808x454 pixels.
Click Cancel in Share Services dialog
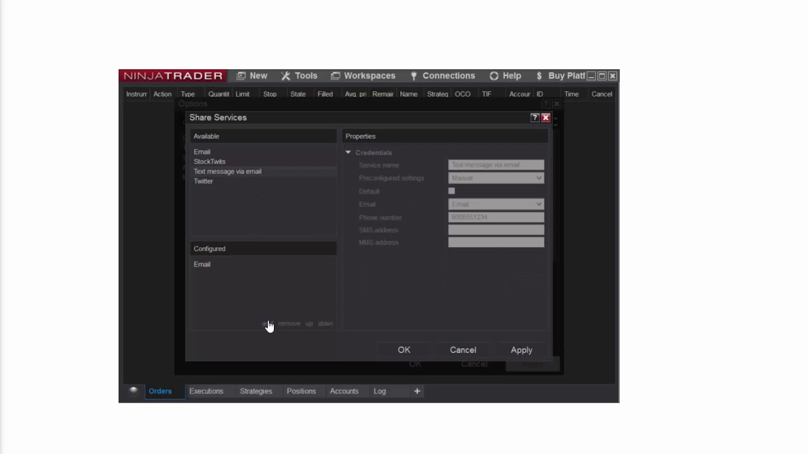[463, 350]
